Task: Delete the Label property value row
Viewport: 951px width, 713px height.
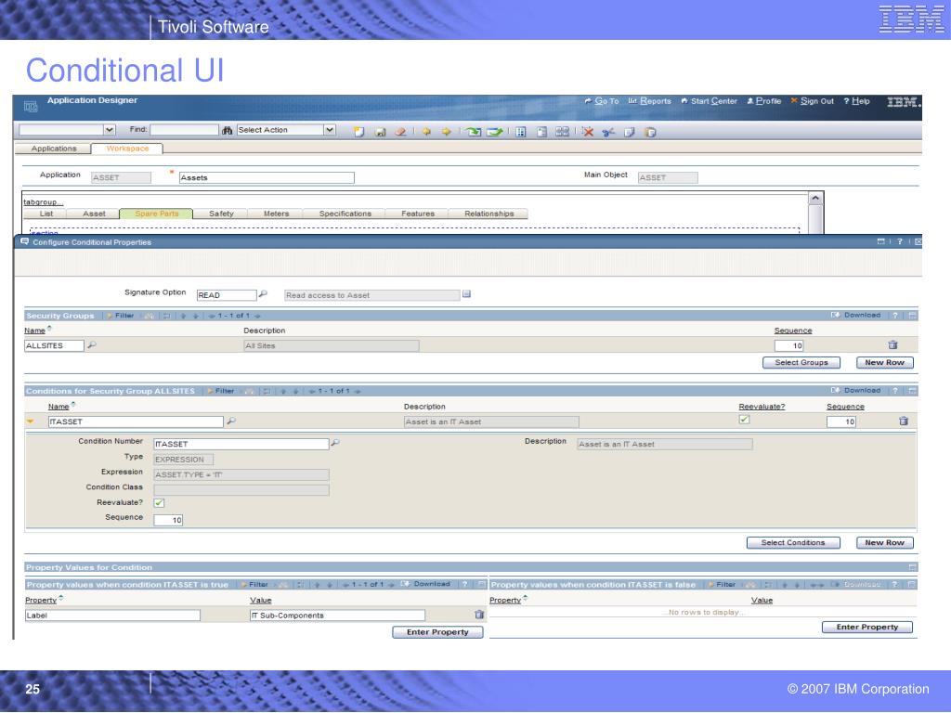Action: 479,615
